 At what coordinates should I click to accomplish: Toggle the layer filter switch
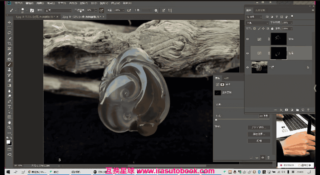pos(292,17)
